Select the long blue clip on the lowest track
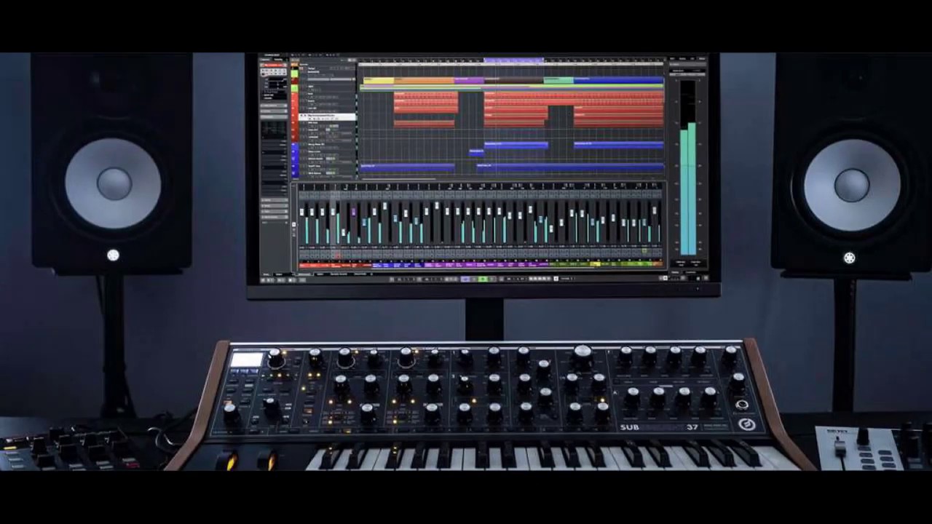The image size is (932, 524). coord(570,167)
